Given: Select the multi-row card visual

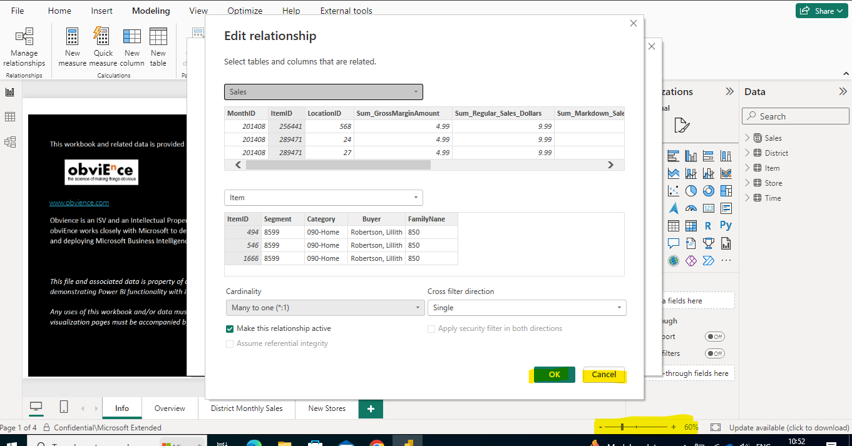Looking at the screenshot, I should [x=726, y=208].
